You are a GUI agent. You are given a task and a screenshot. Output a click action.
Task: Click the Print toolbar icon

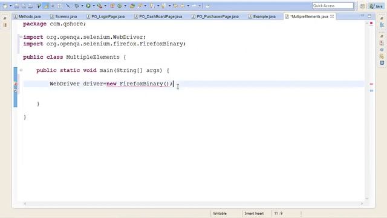[x=30, y=6]
